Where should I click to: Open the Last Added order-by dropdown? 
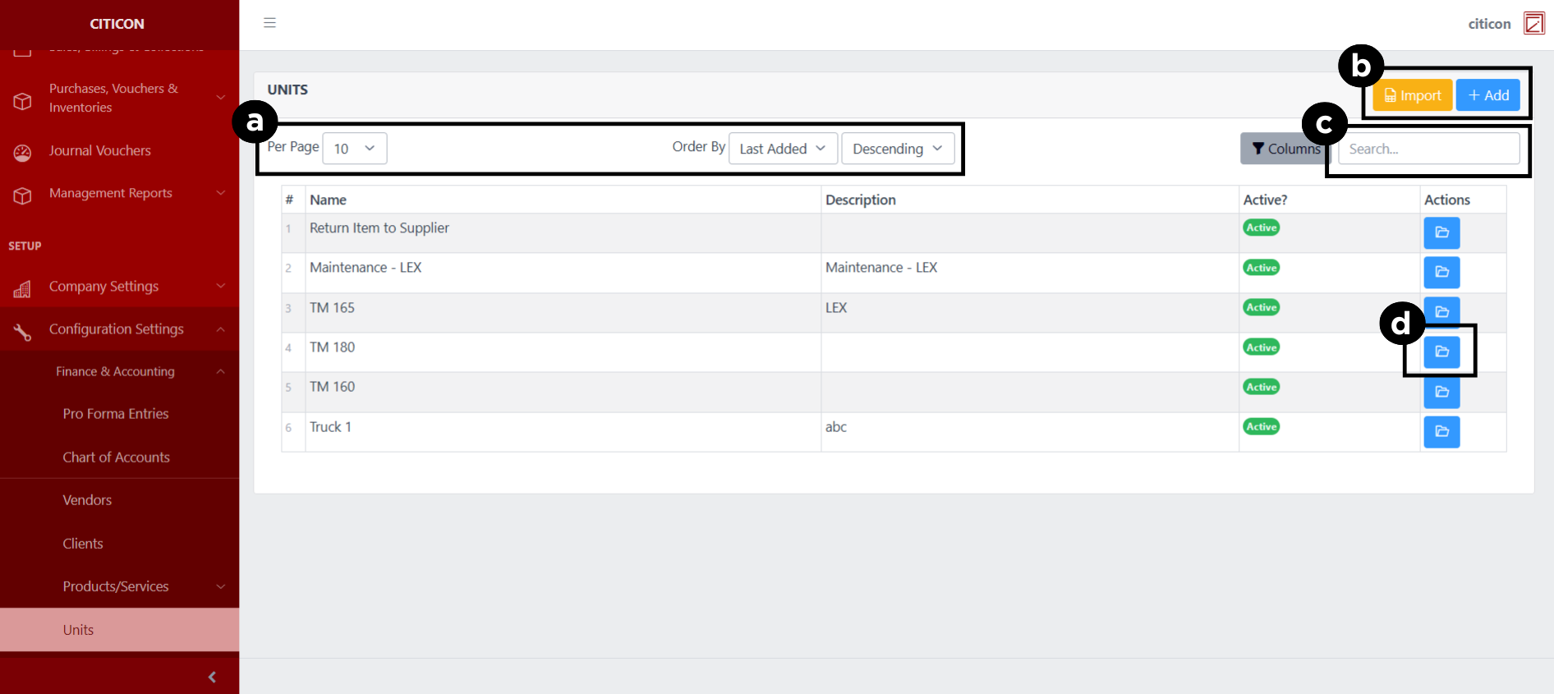coord(782,149)
